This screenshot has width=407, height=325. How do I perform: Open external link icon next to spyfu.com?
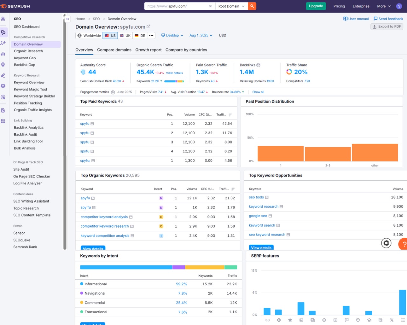pyautogui.click(x=148, y=27)
